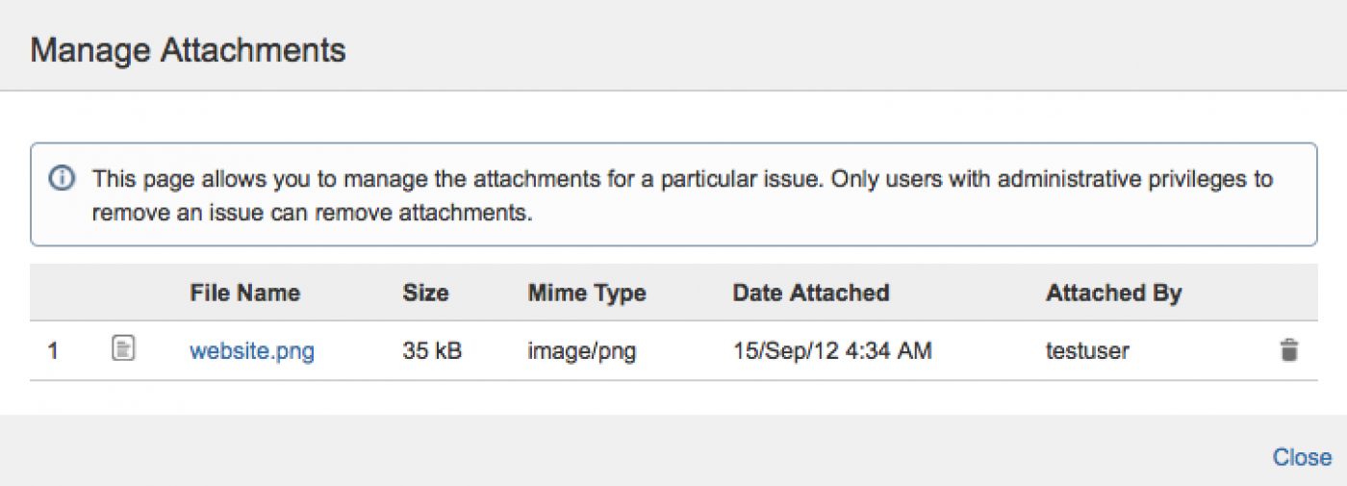Click the 35 kB size value
Screen dimensions: 1347x486
[432, 351]
